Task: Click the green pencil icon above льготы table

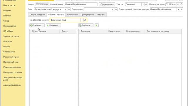Action: coord(97,25)
